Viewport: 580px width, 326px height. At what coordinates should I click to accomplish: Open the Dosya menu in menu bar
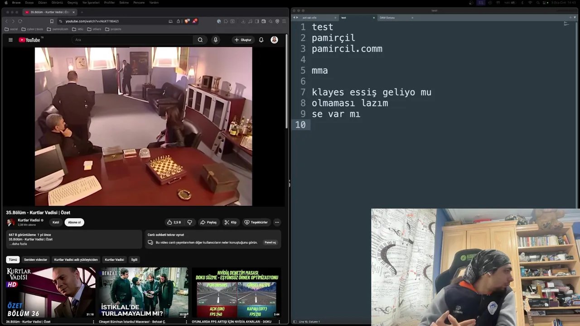(x=29, y=3)
